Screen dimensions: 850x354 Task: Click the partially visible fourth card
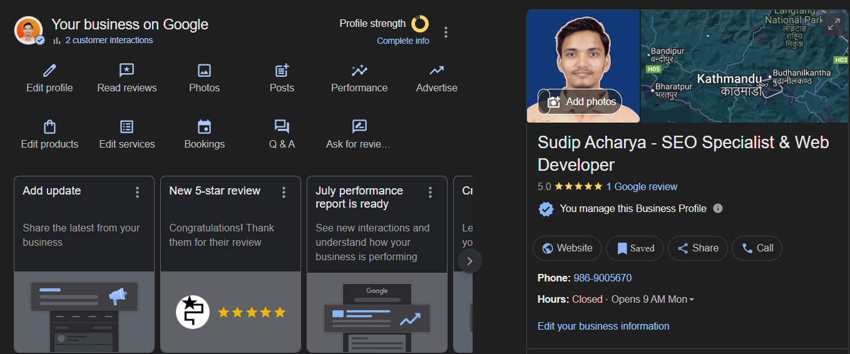click(463, 264)
